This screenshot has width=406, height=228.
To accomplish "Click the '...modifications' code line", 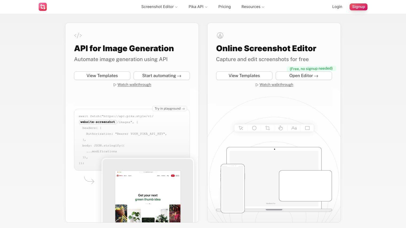I will coord(101,151).
